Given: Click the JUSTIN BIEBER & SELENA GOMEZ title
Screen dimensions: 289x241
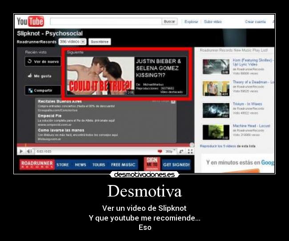Looking at the screenshot, I should point(159,68).
